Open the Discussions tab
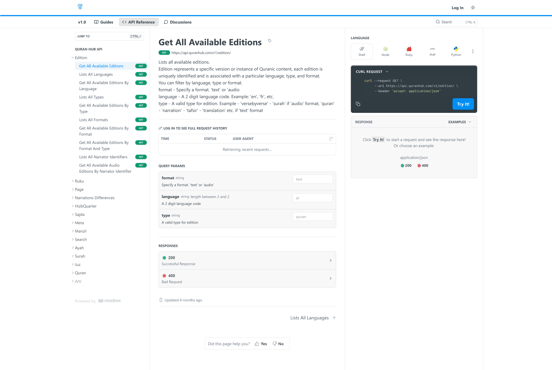Viewport: 552px width, 370px height. (x=178, y=22)
